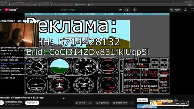The width and height of the screenshot is (194, 109).
Task: Click 2 VIEWS in the simulator menu
Action: point(61,14)
